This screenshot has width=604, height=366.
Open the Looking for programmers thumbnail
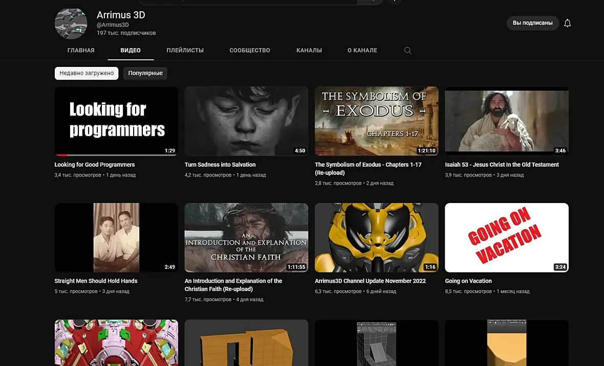[x=116, y=121]
